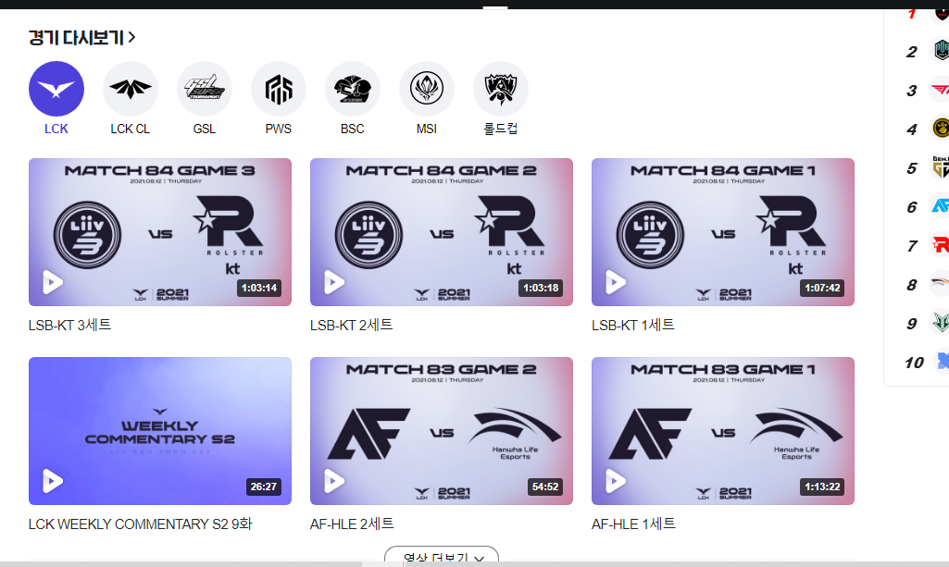The image size is (949, 567).
Task: Click the AF-HLE 2세트 title
Action: point(352,524)
